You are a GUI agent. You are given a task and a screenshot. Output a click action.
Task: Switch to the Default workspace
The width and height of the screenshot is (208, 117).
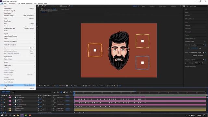point(135,6)
